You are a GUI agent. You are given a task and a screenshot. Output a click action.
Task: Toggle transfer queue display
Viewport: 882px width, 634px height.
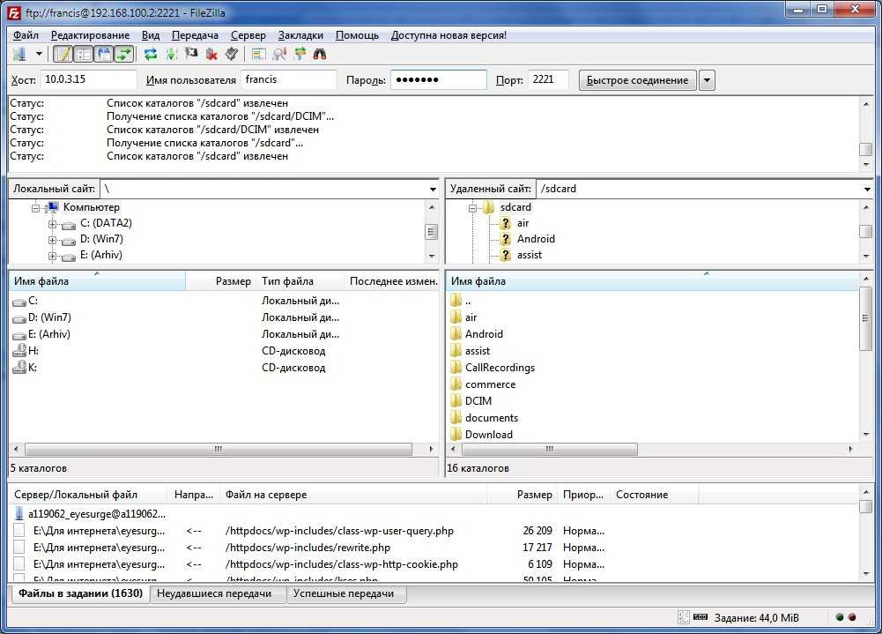[x=123, y=54]
